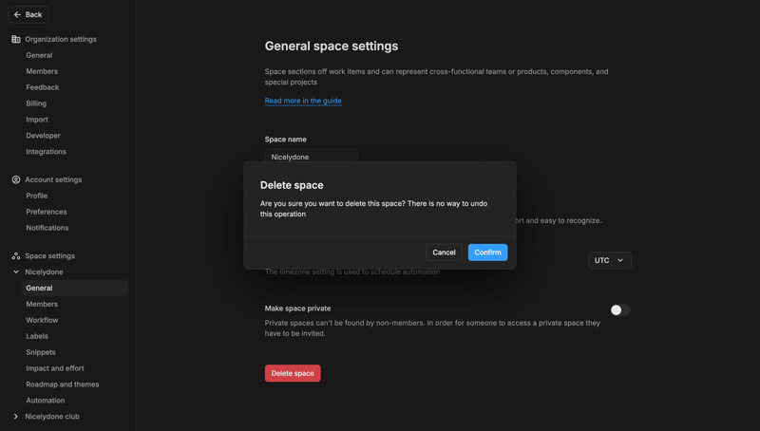The width and height of the screenshot is (760, 431).
Task: Open the Read more in the guide link
Action: point(303,101)
